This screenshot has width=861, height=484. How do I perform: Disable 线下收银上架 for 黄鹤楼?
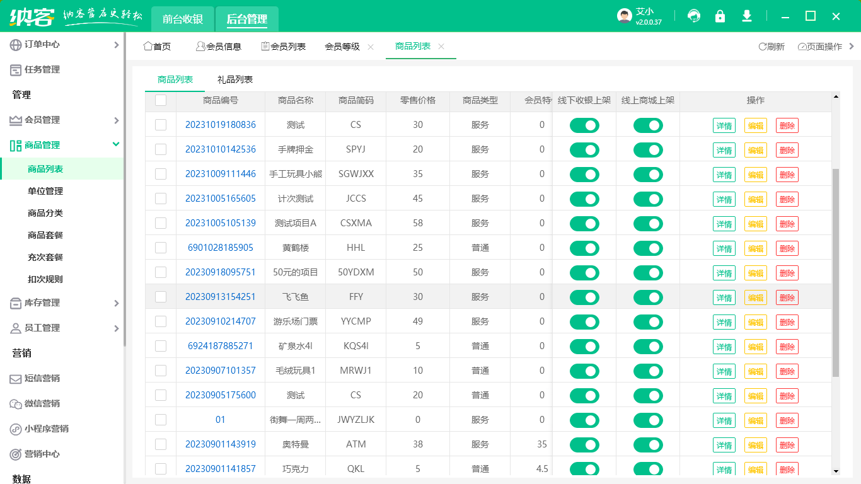(584, 248)
